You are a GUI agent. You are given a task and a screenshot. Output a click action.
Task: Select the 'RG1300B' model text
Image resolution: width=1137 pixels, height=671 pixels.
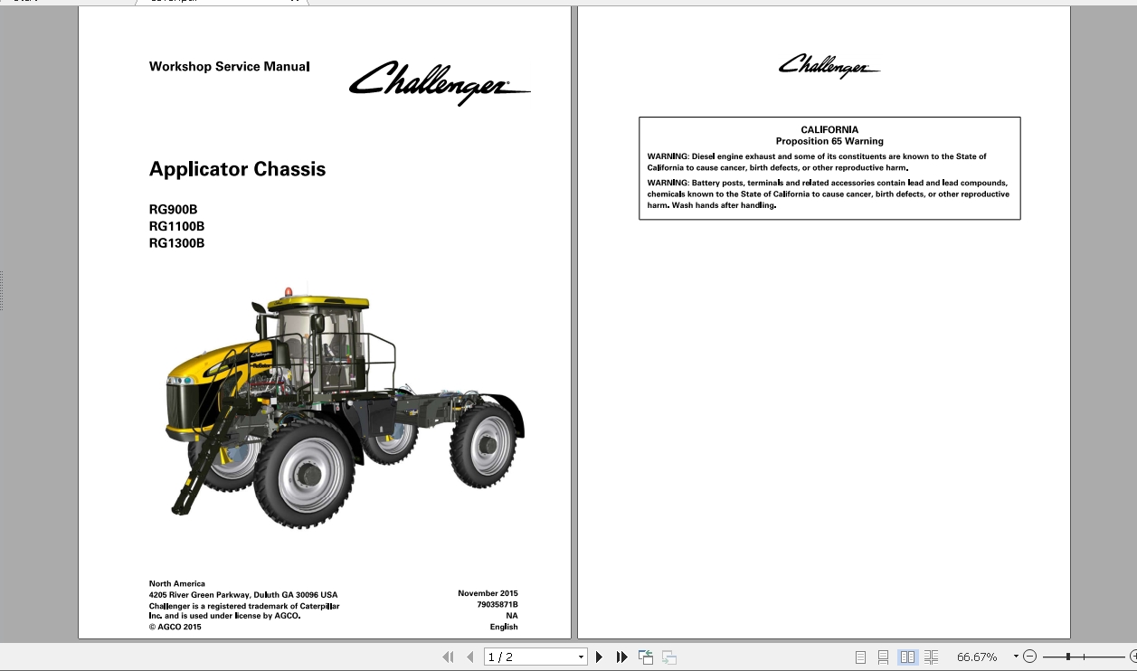point(176,243)
